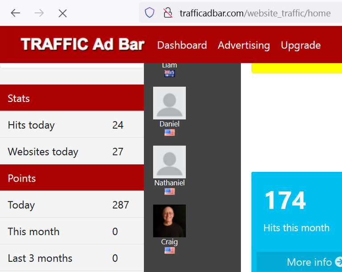
Task: Click the Today points value 287
Action: tap(121, 205)
